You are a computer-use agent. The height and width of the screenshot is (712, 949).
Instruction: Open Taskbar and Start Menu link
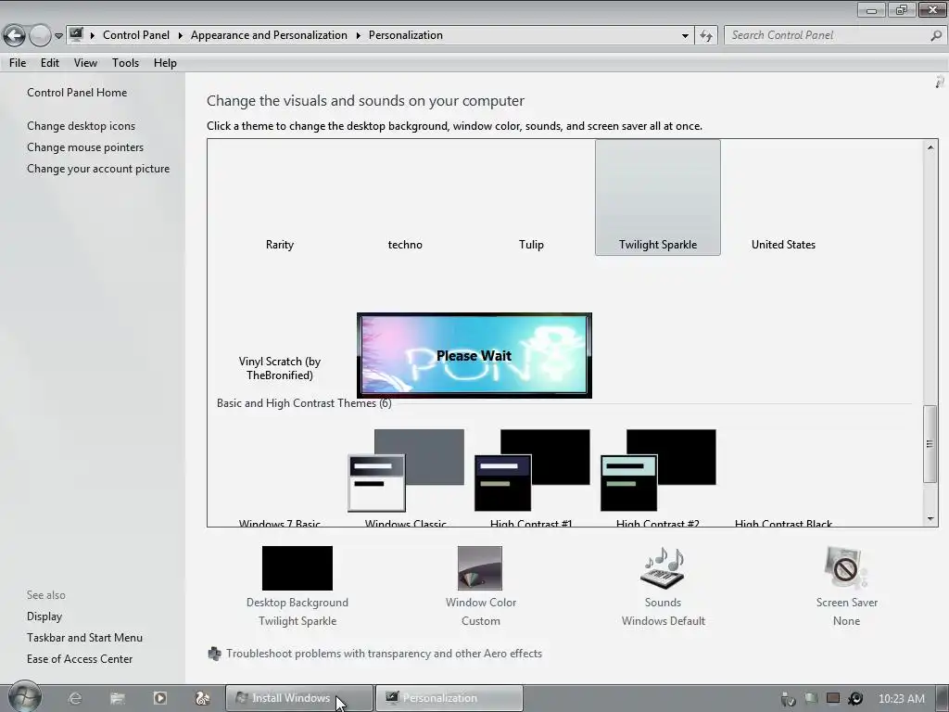pyautogui.click(x=84, y=638)
